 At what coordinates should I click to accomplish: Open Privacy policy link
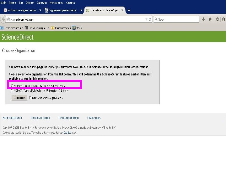click(94, 118)
